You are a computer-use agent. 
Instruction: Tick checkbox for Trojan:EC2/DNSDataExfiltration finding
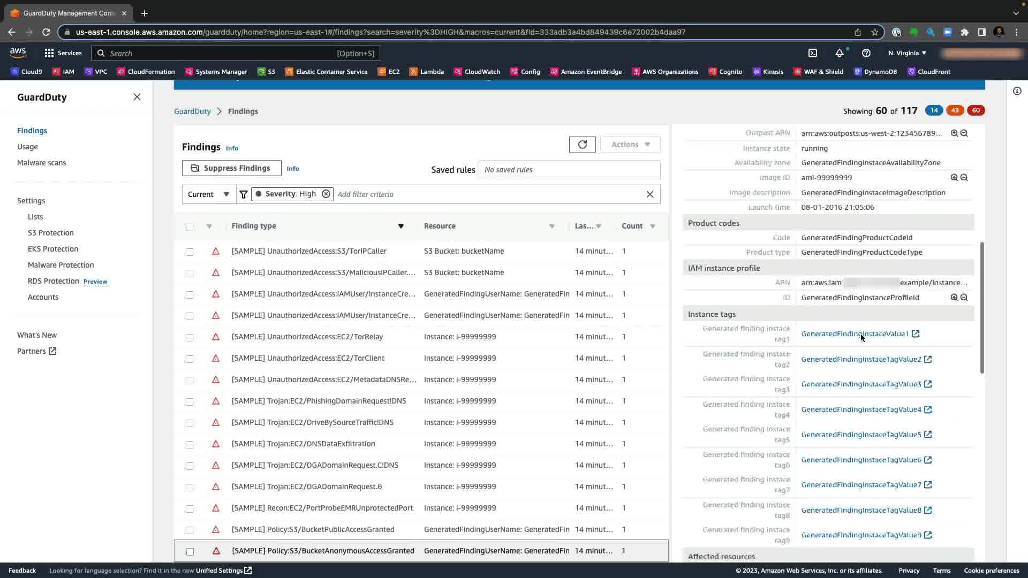pyautogui.click(x=190, y=444)
